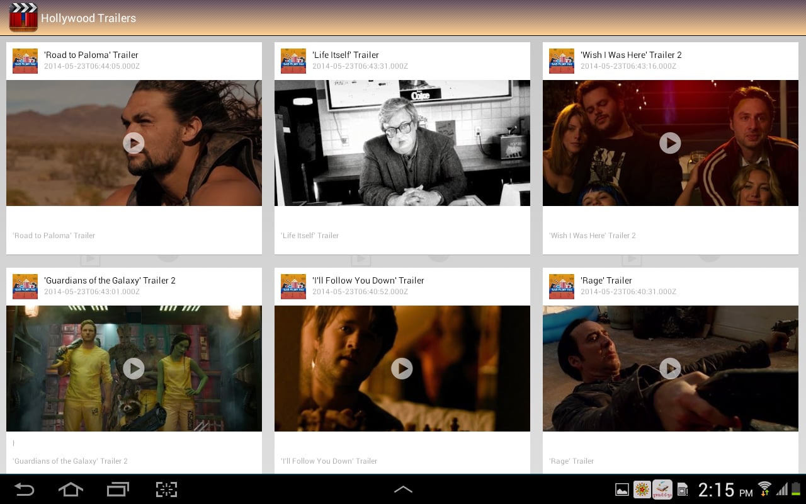Screen dimensions: 806x504
Task: Open the sun-shaped notification icon
Action: tap(642, 490)
